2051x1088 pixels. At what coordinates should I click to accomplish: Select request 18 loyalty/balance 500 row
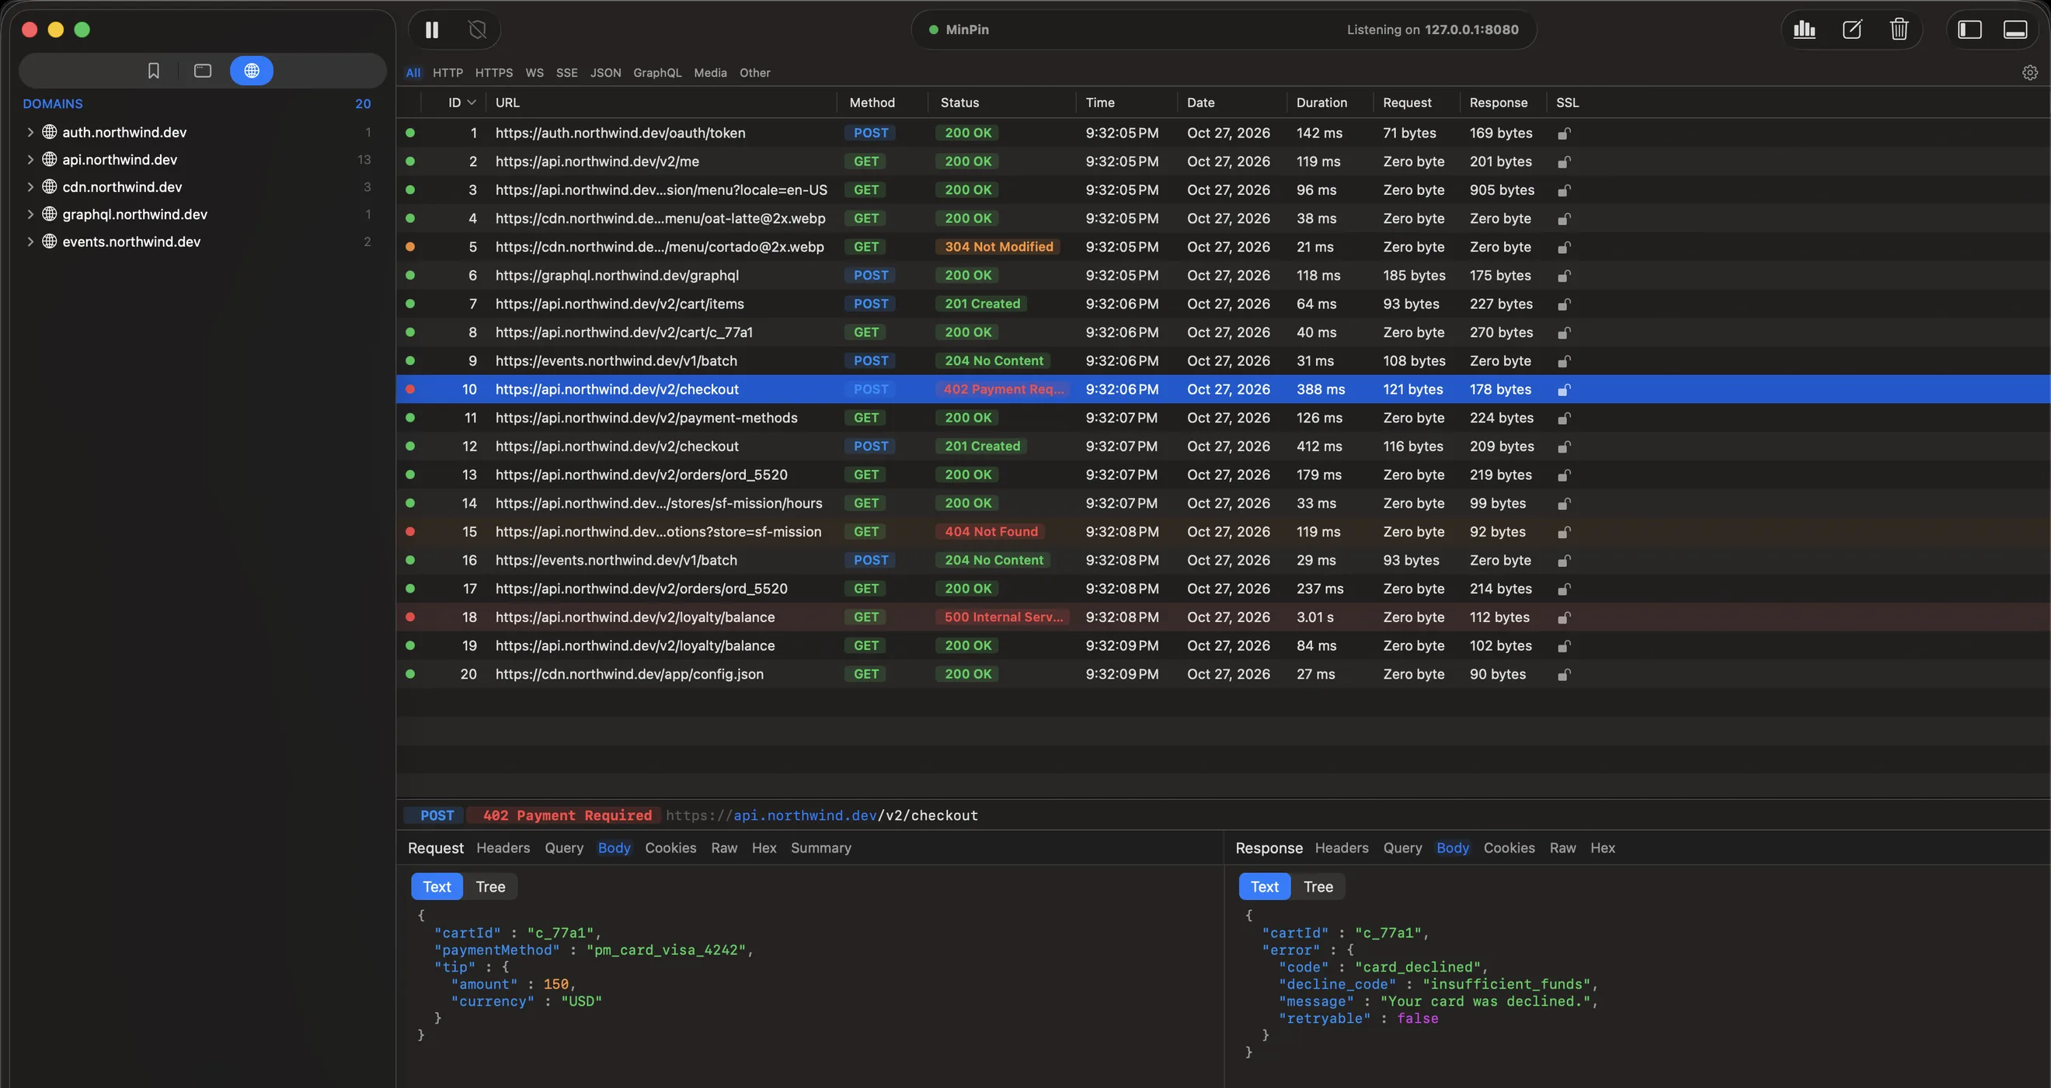click(1223, 617)
